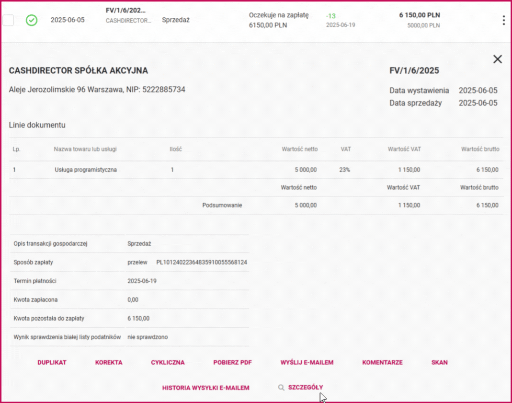Click the 'Nazwa towaru lub usługi' column header
512x403 pixels.
(x=85, y=149)
